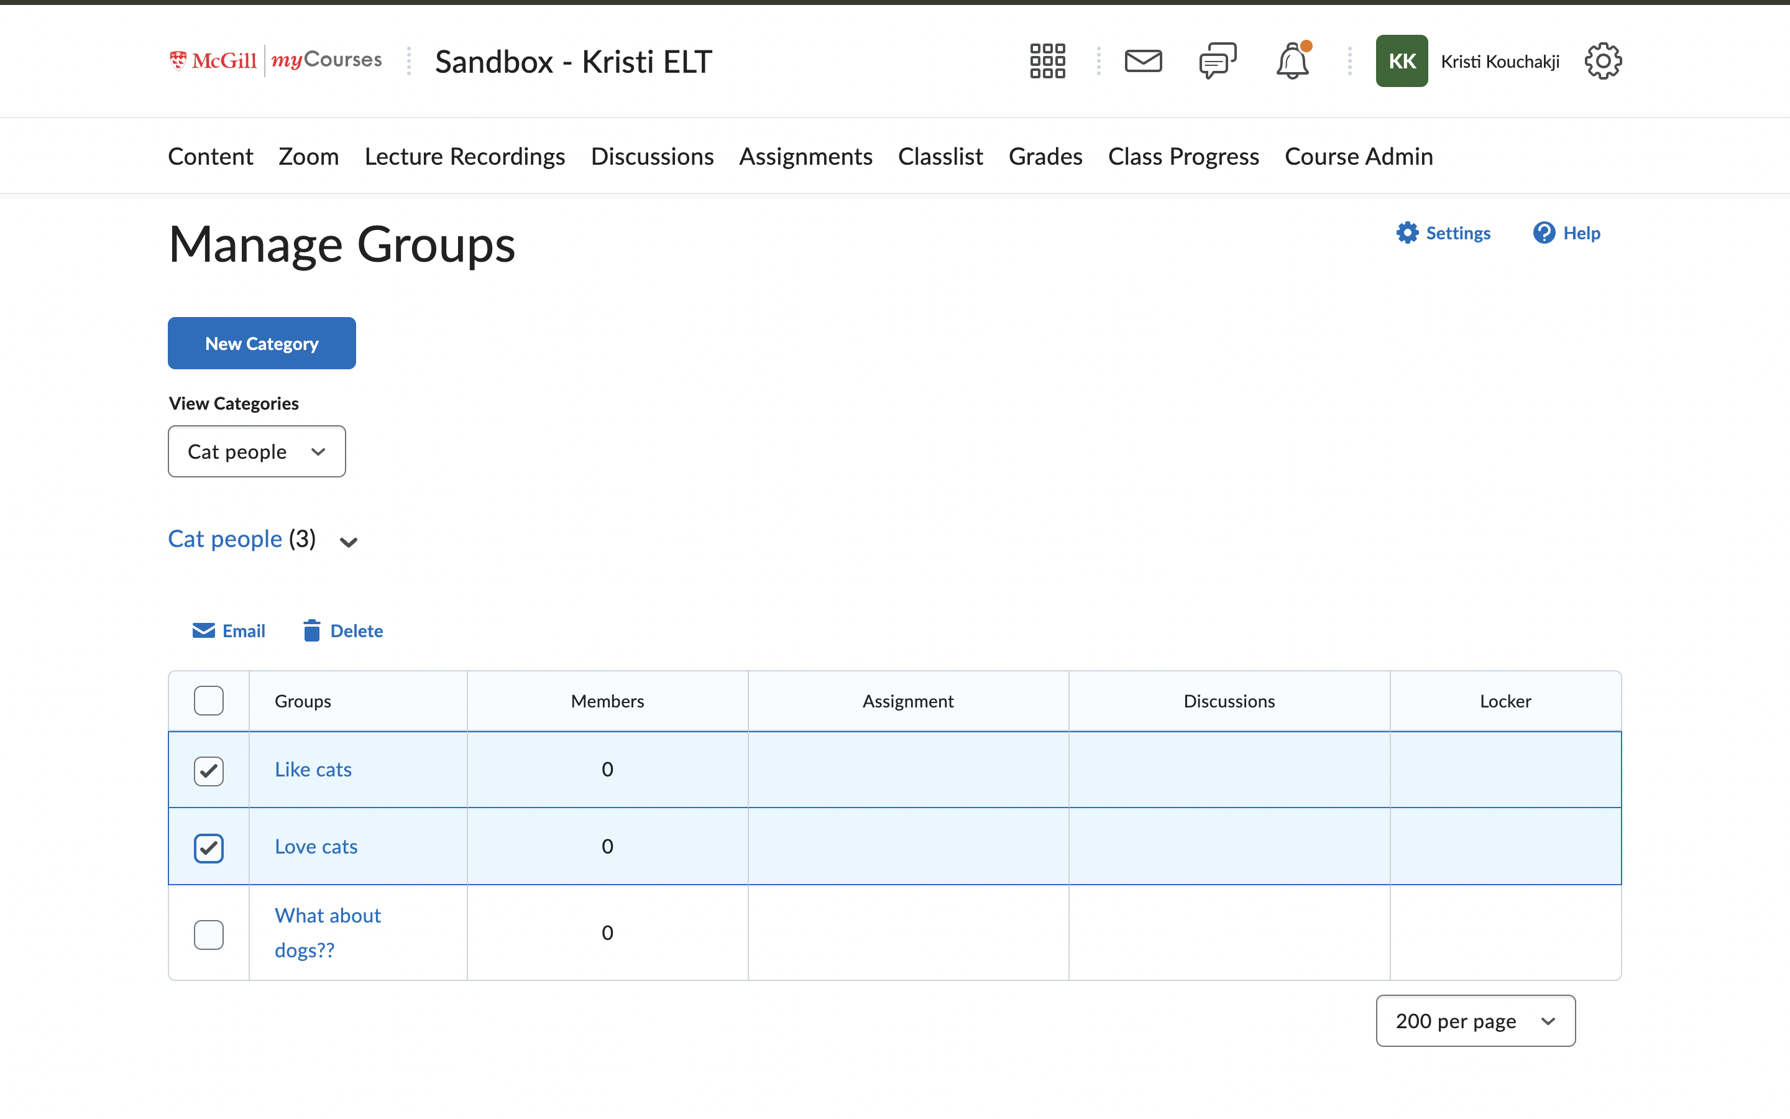Check the What about dogs?? checkbox
The image size is (1790, 1119).
[x=209, y=934]
